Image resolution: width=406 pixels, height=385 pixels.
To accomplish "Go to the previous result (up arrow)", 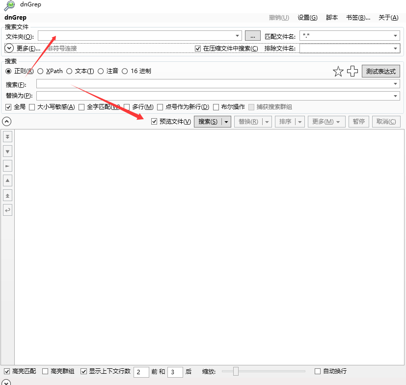I will tap(7, 180).
